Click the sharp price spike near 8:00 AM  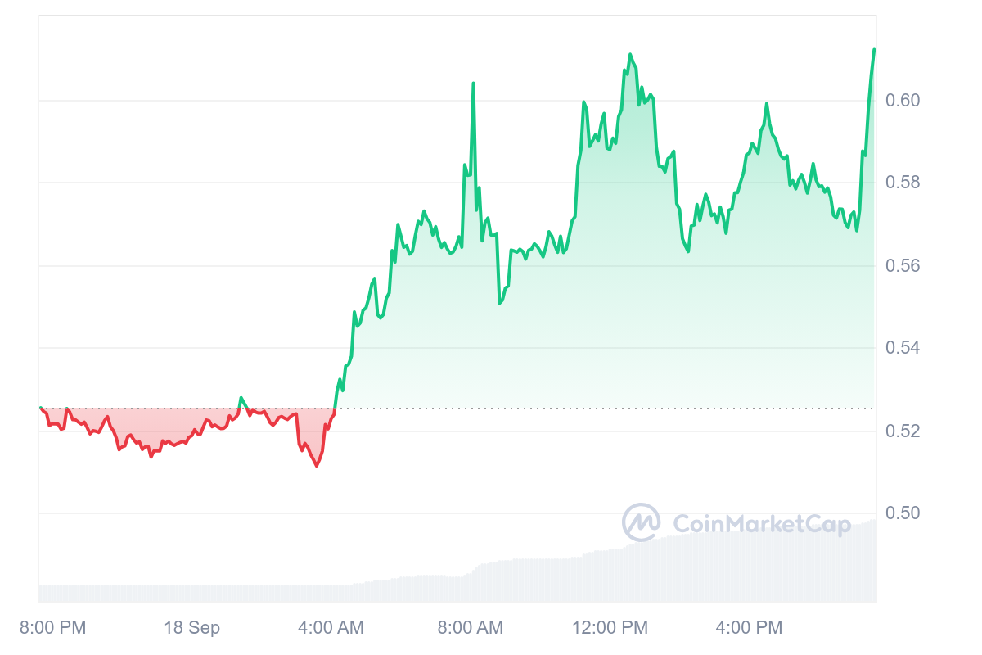coord(473,84)
